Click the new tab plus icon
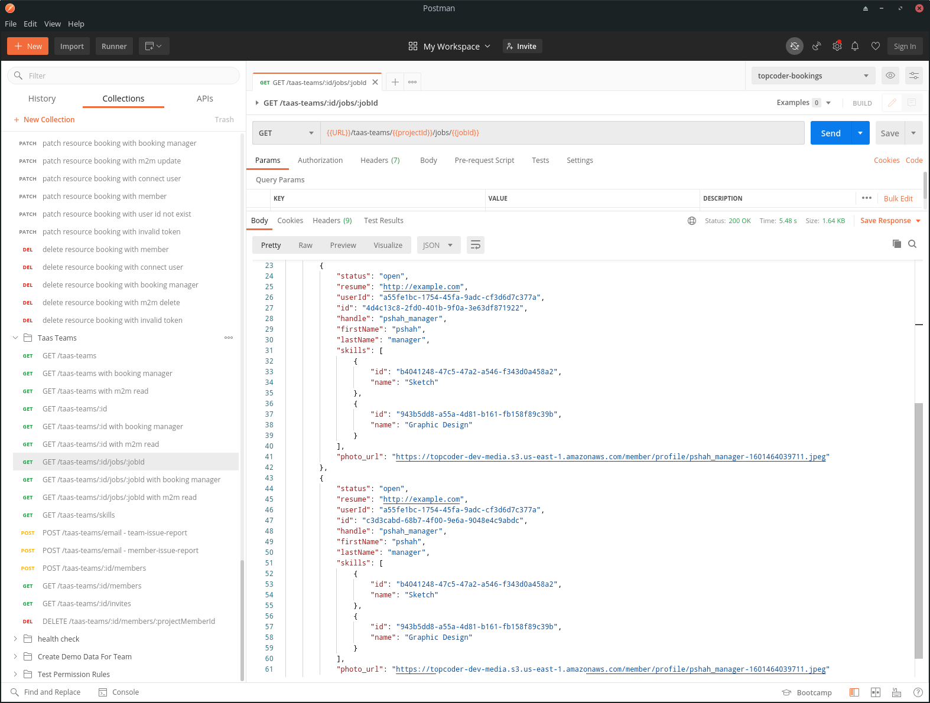 [395, 82]
